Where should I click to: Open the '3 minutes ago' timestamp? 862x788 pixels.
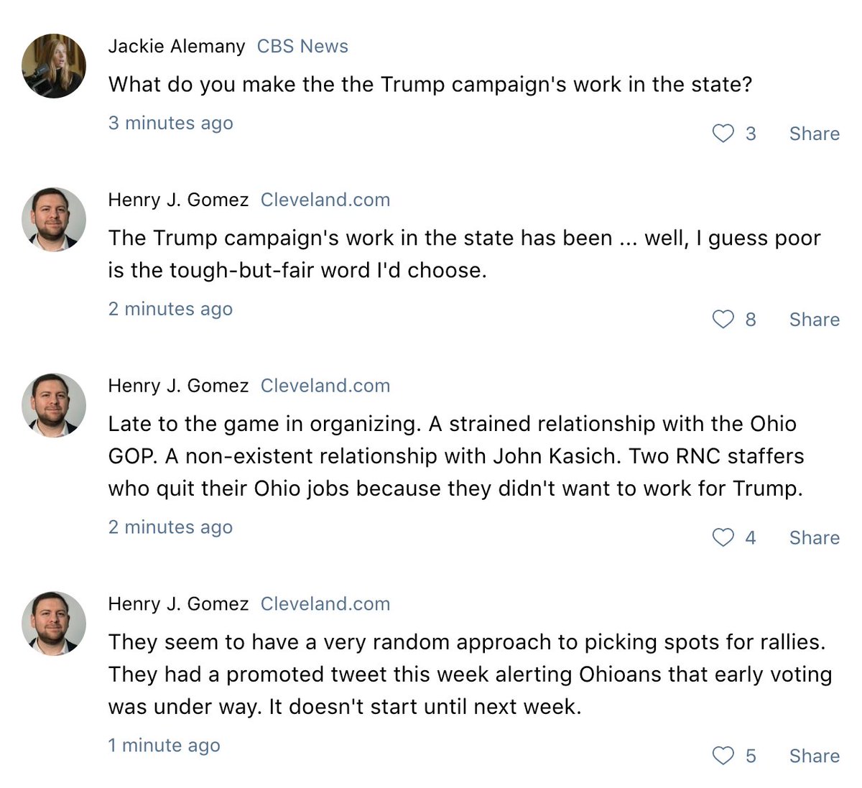171,123
